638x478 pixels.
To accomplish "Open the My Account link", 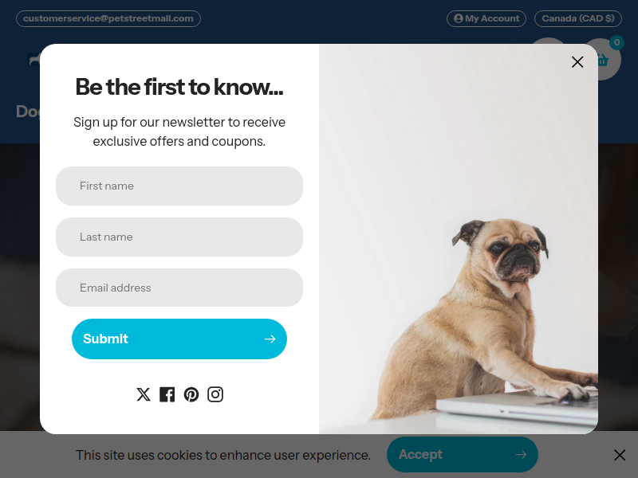I will (x=486, y=18).
